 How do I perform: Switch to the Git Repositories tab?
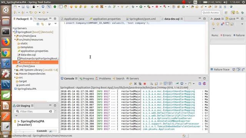tap(230, 19)
